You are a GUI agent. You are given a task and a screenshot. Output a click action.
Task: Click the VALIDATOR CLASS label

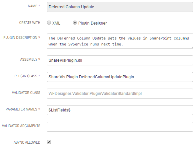[x=26, y=93]
